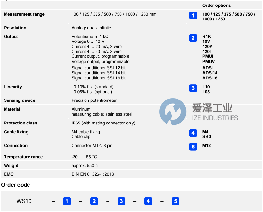Click the IZE Industries circular logo

pos(174,112)
